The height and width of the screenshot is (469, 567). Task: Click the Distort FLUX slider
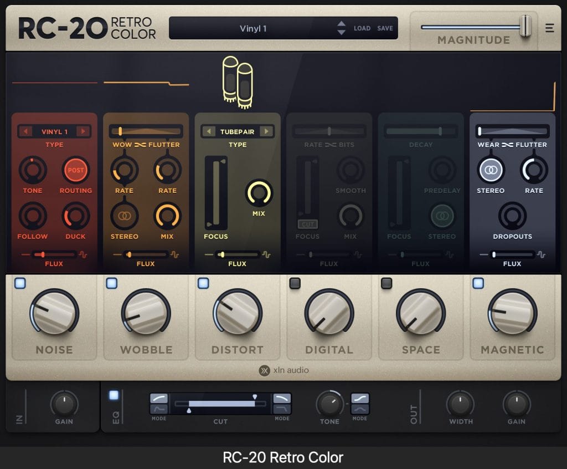click(237, 254)
